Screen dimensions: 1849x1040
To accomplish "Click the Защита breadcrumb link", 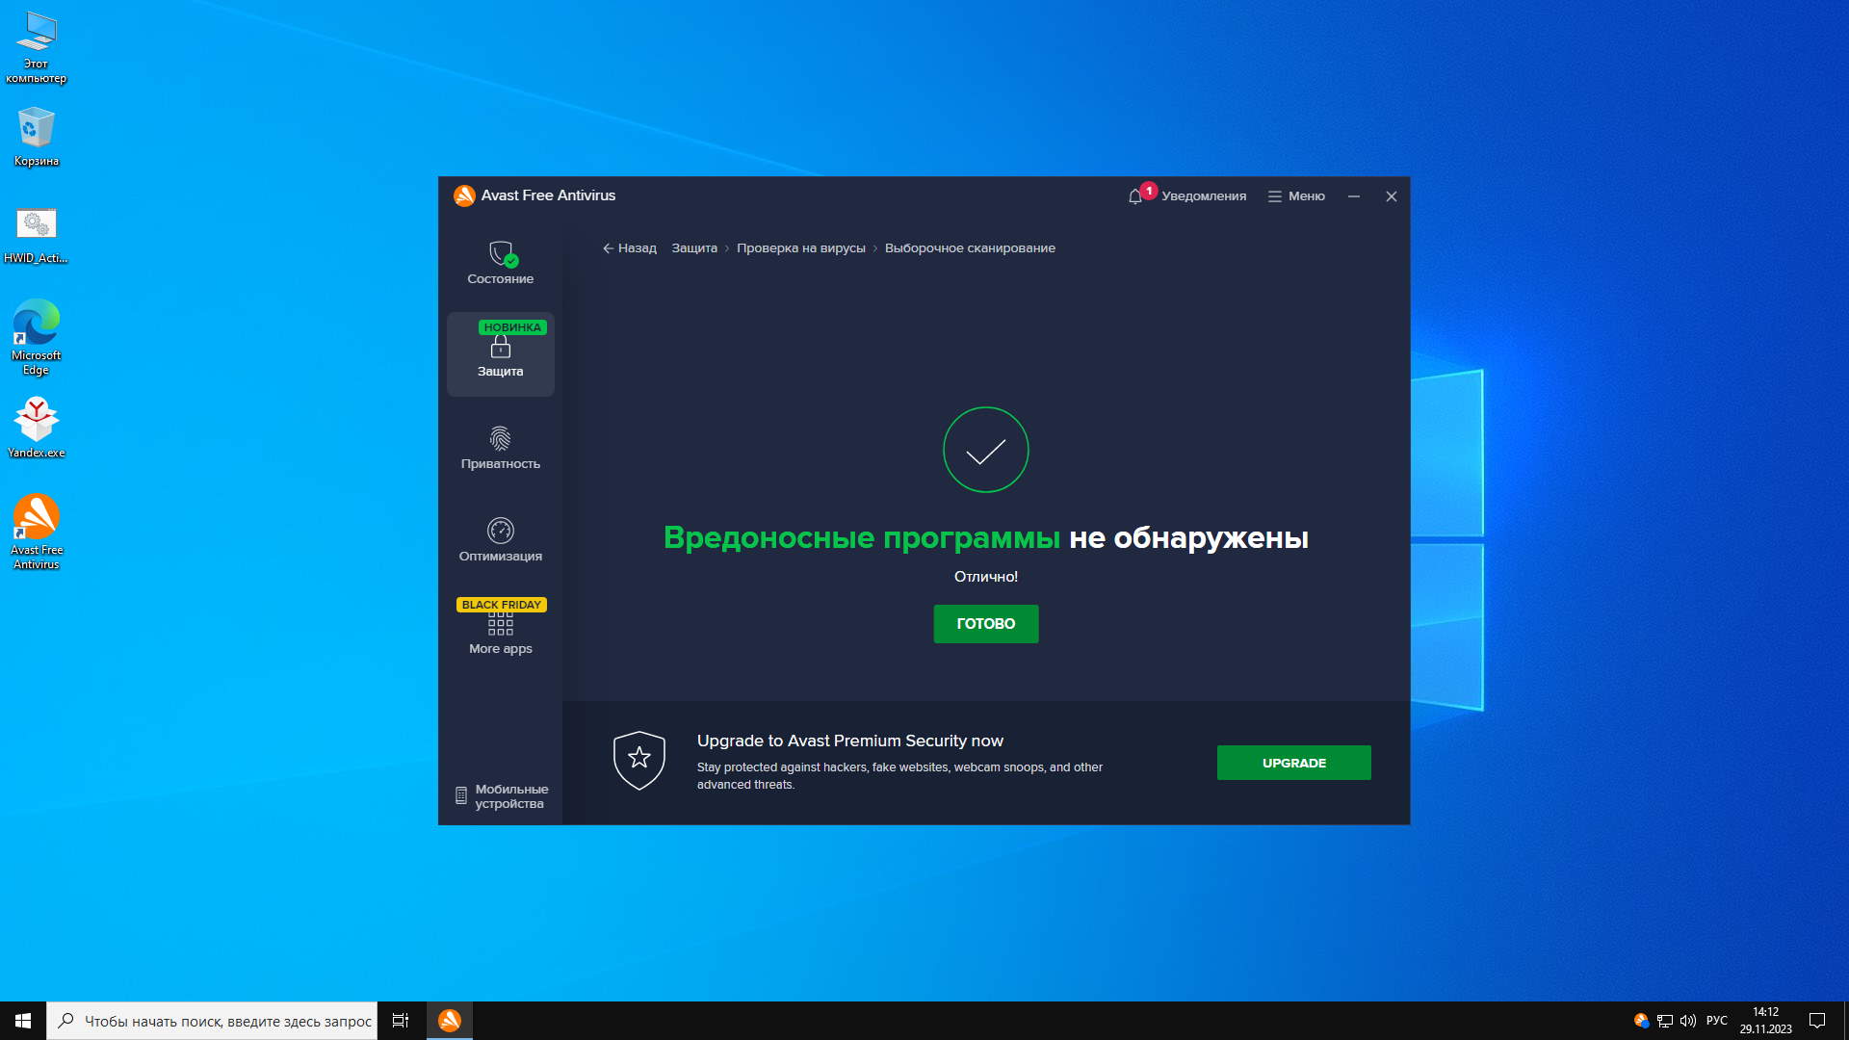I will (693, 248).
